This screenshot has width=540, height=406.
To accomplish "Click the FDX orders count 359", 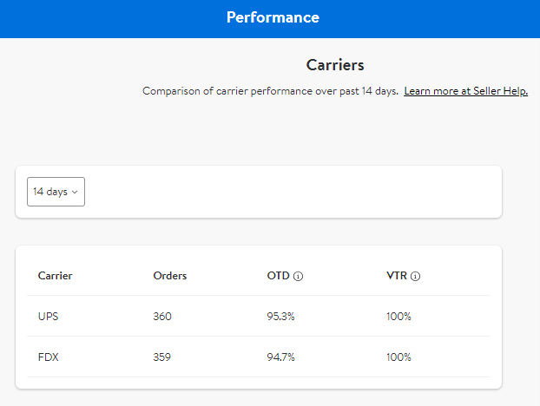I will point(162,357).
